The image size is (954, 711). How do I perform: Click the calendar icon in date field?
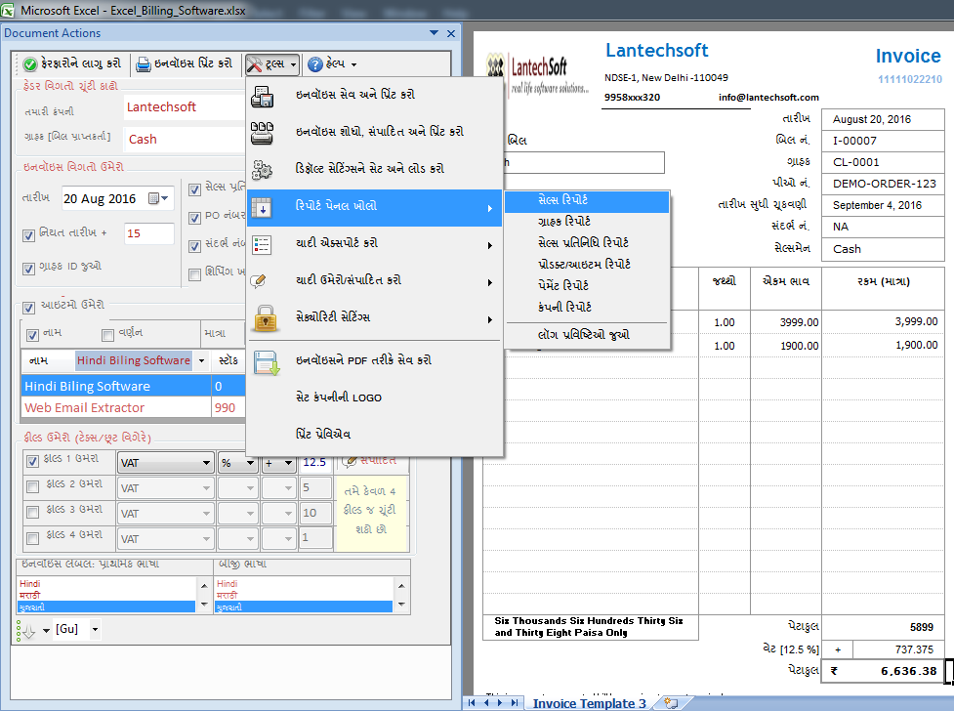pos(154,198)
